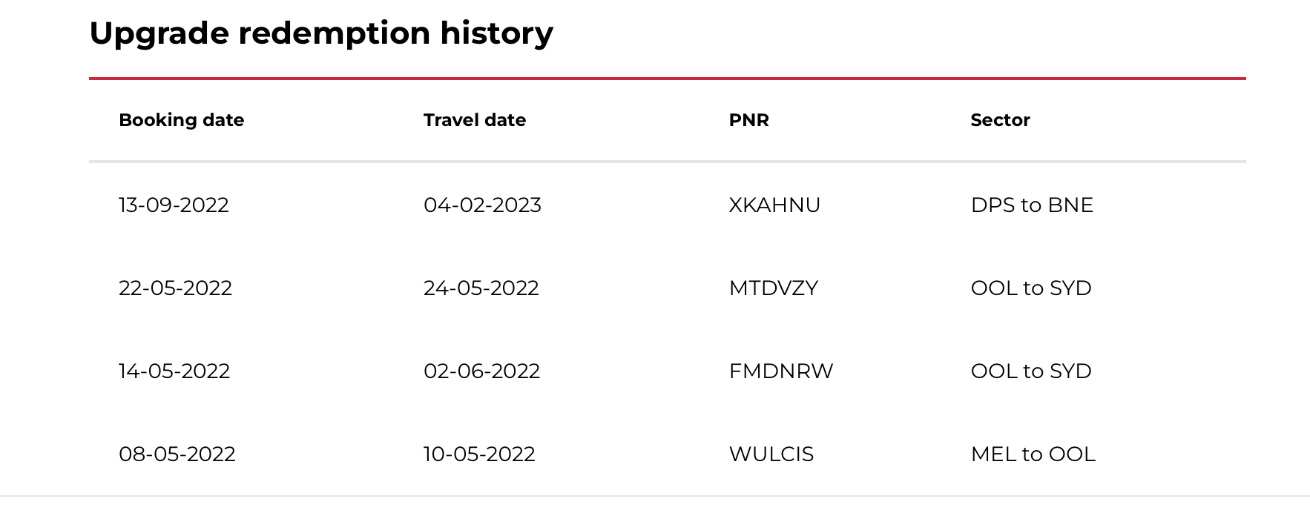The image size is (1310, 516).
Task: Click the Upgrade redemption history heading
Action: click(321, 33)
